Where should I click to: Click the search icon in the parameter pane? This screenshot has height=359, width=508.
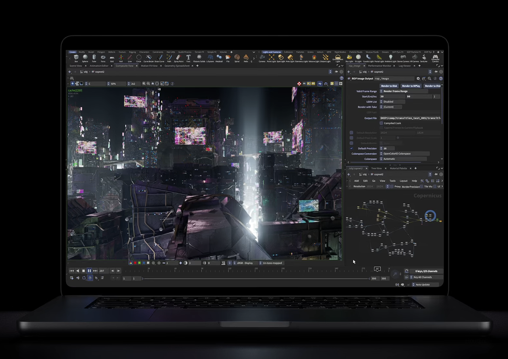tap(430, 78)
